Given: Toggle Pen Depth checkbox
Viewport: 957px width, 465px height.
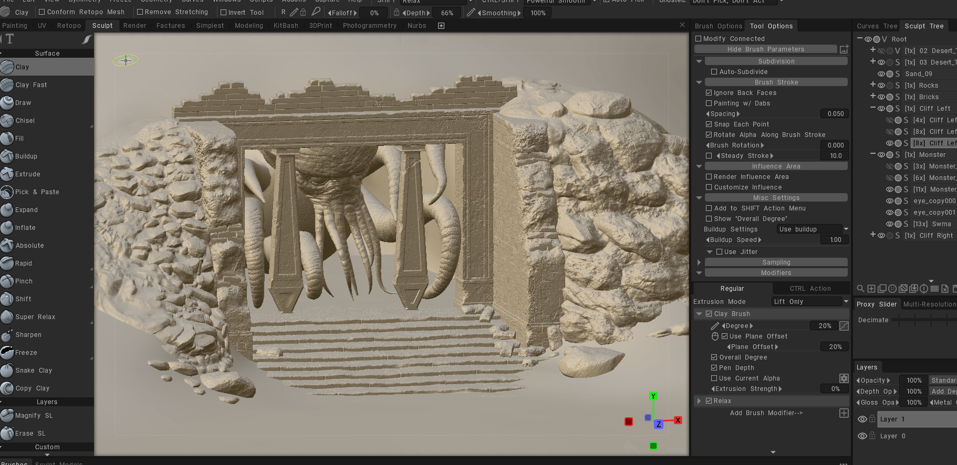Looking at the screenshot, I should [x=714, y=368].
